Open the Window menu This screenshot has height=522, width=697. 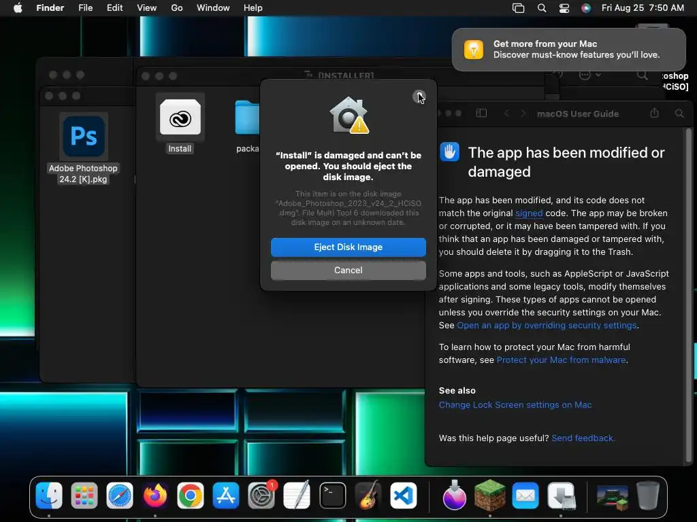[x=213, y=7]
